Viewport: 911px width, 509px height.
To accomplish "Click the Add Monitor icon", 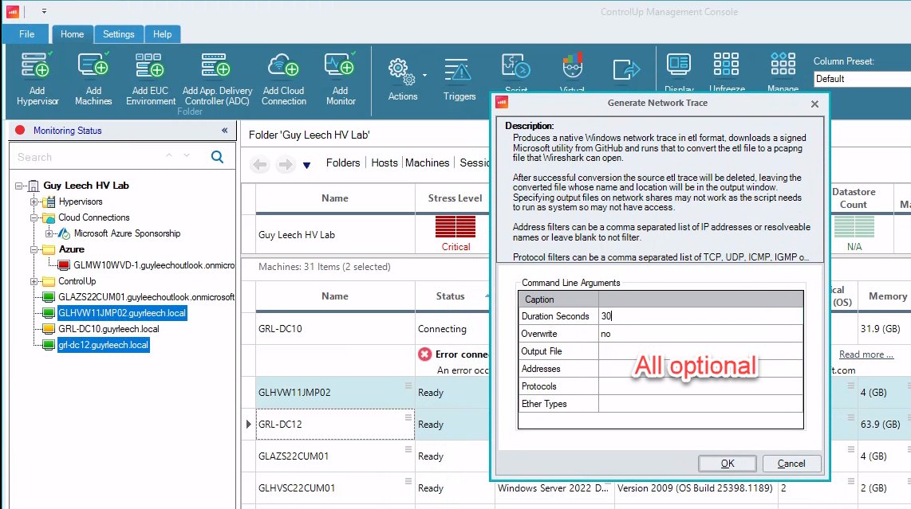I will pyautogui.click(x=340, y=66).
